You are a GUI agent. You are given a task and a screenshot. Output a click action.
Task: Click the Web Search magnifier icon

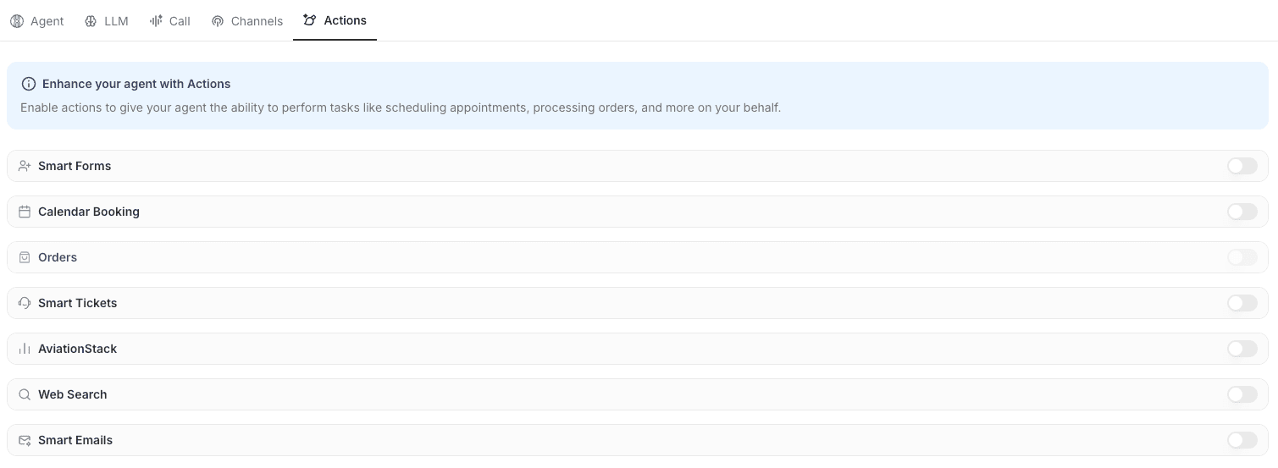click(x=25, y=394)
